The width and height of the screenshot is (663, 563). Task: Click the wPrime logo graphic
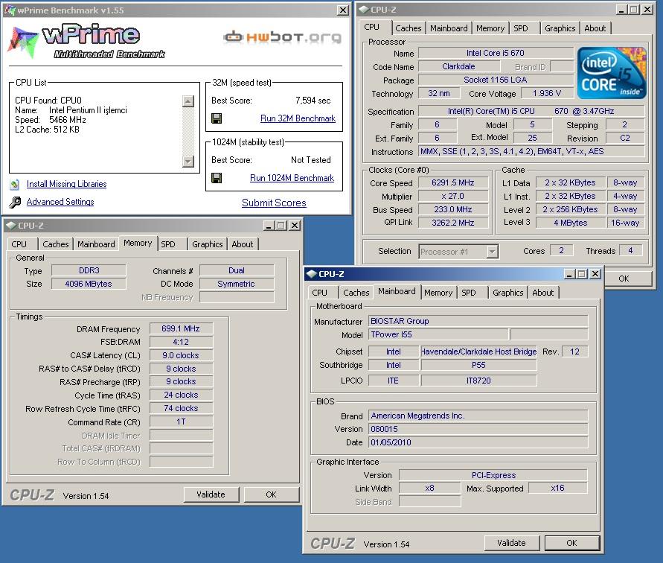[86, 42]
